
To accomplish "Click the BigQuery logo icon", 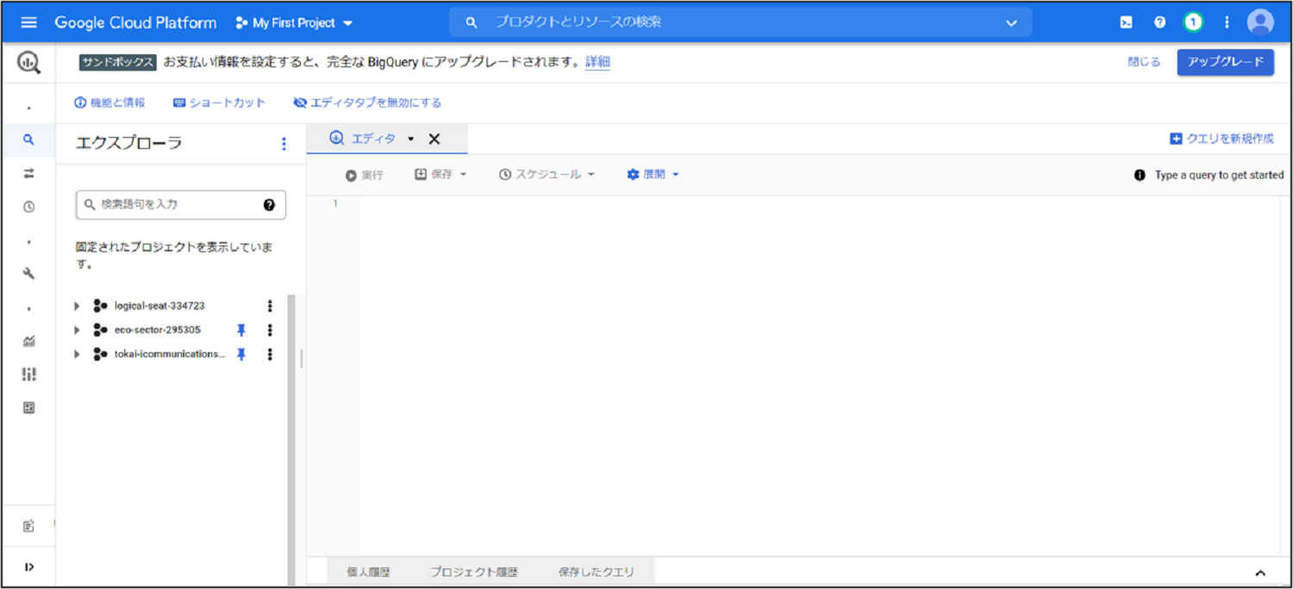I will tap(29, 62).
